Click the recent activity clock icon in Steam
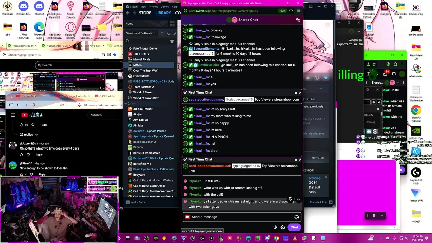The image size is (432, 243). (x=169, y=33)
